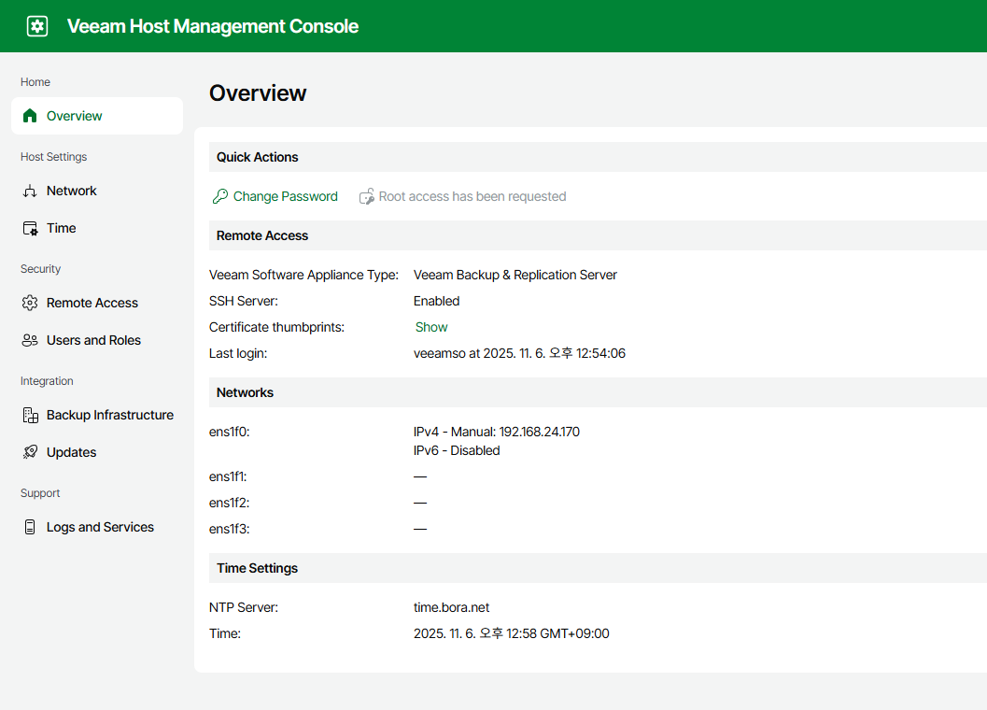This screenshot has width=987, height=710.
Task: Click the Last login 'veeamso at 2025. 11. 6.' value
Action: 519,353
